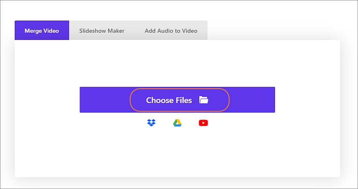Click the Choose Files text label

[169, 100]
